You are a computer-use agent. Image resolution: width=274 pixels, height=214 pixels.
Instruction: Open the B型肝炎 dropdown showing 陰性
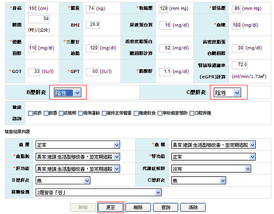click(68, 93)
